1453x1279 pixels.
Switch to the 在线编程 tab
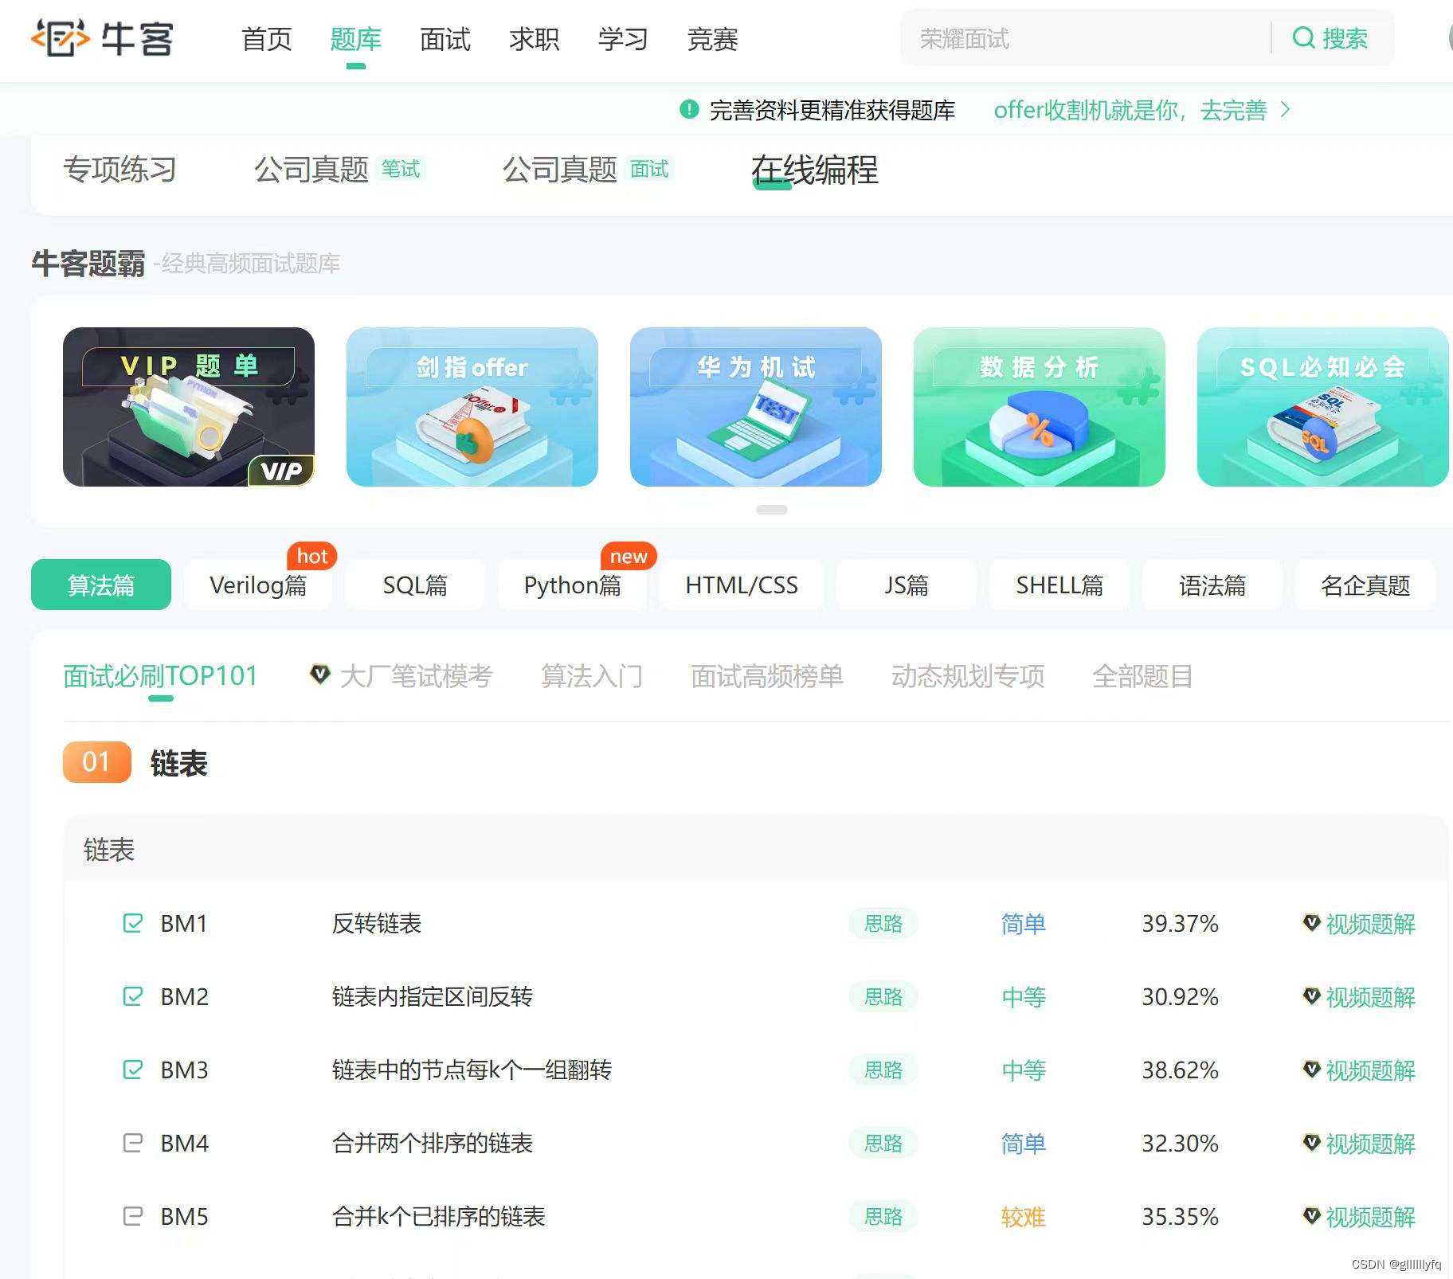pos(814,171)
